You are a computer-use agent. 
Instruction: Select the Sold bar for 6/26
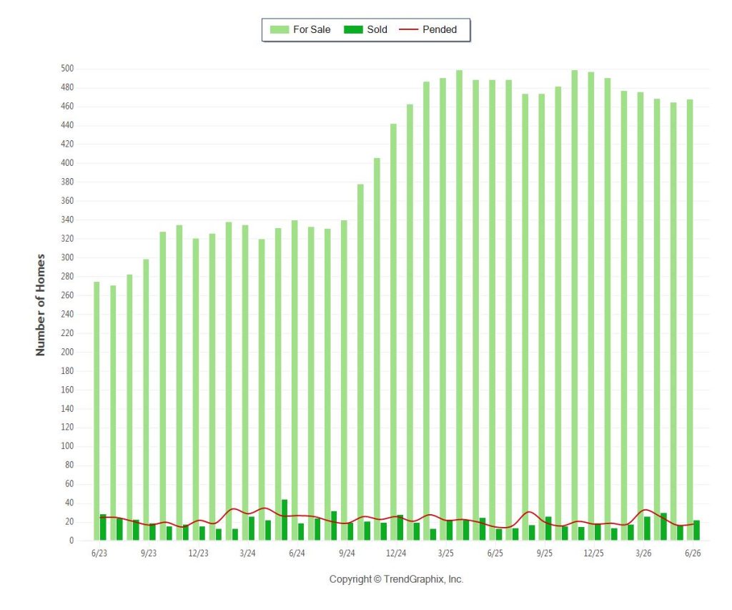(x=696, y=530)
